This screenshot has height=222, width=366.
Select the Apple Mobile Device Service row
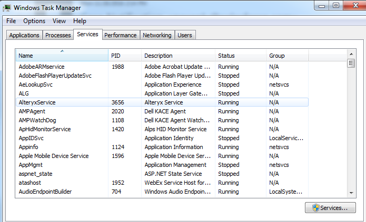[x=53, y=156]
